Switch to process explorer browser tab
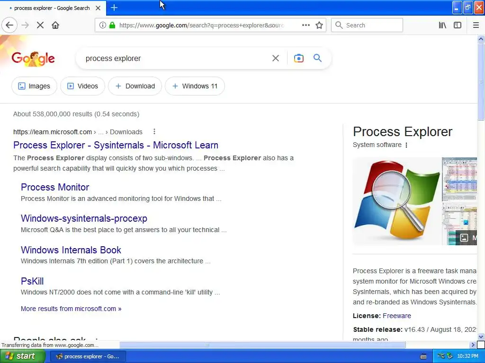The image size is (485, 363). (52, 8)
